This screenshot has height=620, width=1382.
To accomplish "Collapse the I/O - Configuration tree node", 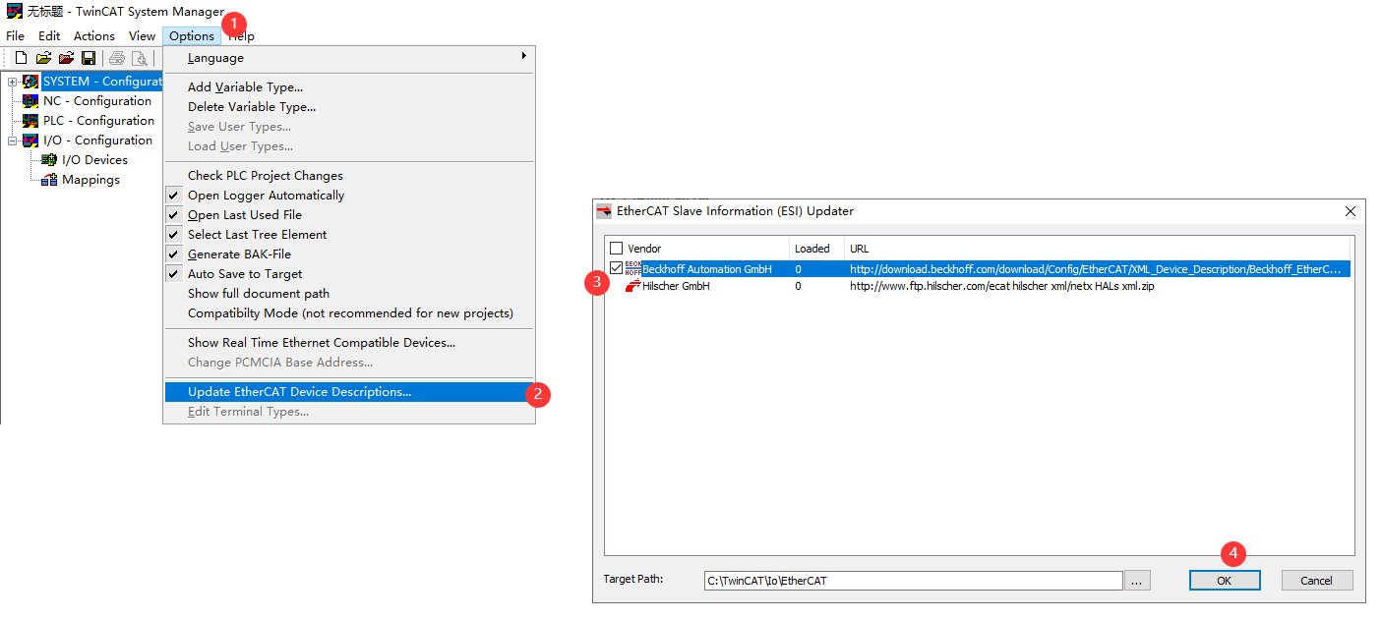I will (x=13, y=141).
